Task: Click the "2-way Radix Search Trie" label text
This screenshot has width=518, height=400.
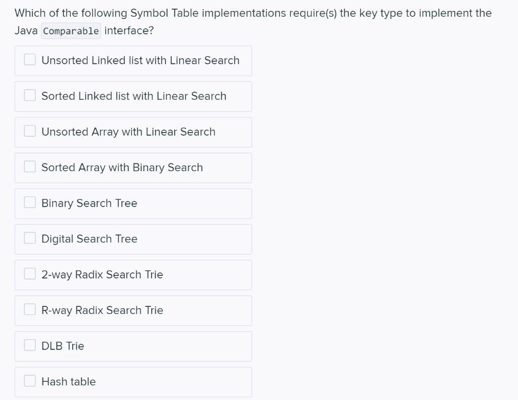Action: (x=102, y=274)
